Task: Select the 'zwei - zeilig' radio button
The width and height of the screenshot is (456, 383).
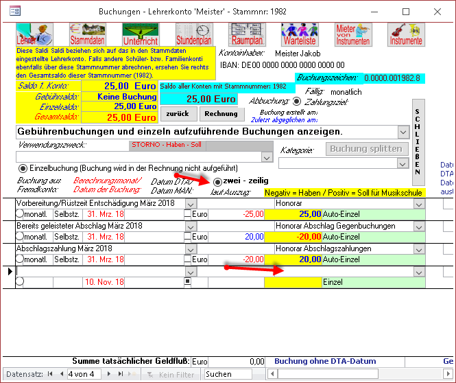Action: pos(218,182)
